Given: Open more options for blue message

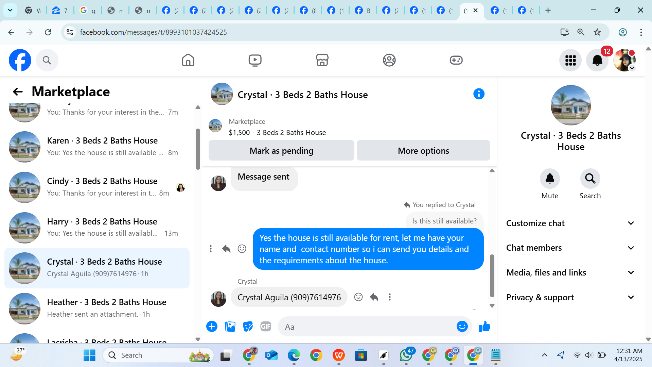Looking at the screenshot, I should pos(211,249).
